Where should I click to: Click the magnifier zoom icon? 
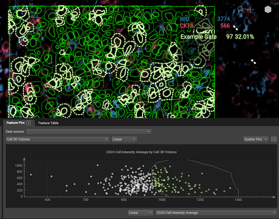241,9
